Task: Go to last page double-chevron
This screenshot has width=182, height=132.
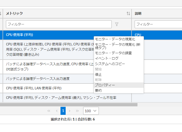Action: [x=77, y=111]
